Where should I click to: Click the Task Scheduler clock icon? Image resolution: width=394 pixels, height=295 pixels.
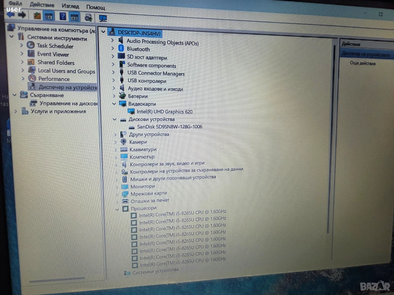tap(30, 45)
